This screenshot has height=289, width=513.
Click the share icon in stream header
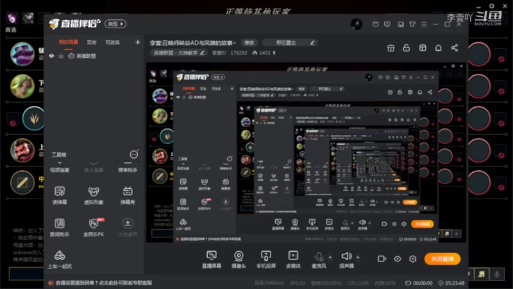click(x=455, y=48)
